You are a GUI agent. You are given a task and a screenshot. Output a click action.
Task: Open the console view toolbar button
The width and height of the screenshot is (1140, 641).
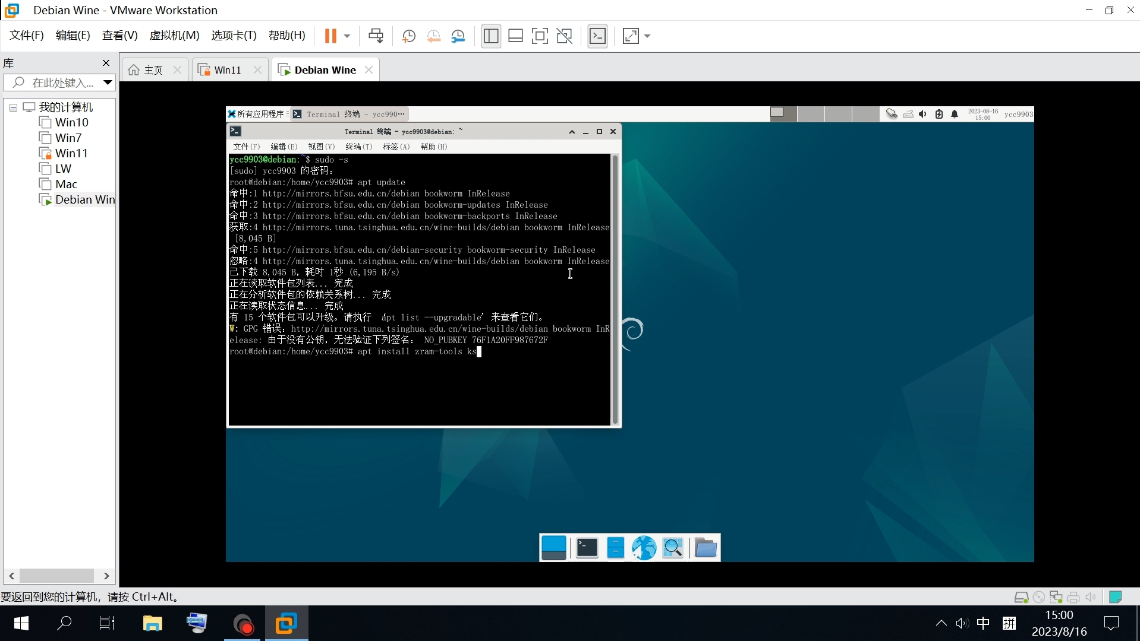(x=597, y=36)
